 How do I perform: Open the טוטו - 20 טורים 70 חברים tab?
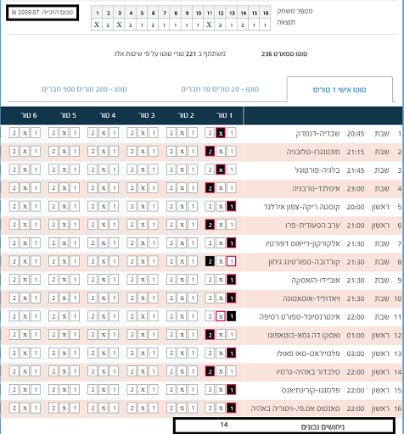[x=220, y=89]
